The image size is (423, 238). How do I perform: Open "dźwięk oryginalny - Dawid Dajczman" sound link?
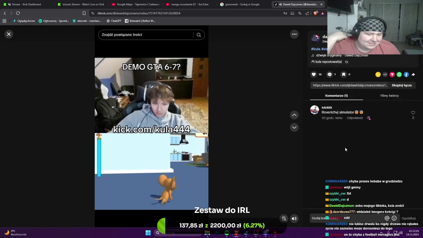(x=342, y=55)
